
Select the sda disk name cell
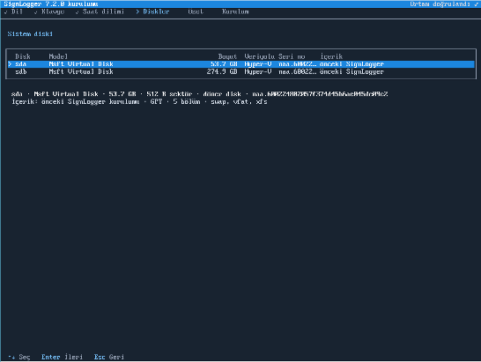21,64
